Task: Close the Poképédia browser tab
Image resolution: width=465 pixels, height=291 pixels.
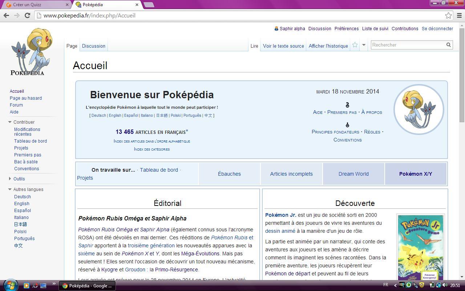Action: tap(137, 5)
